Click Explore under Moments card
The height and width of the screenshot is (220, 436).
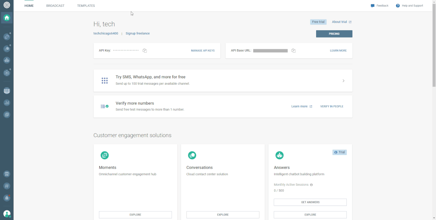click(x=135, y=215)
